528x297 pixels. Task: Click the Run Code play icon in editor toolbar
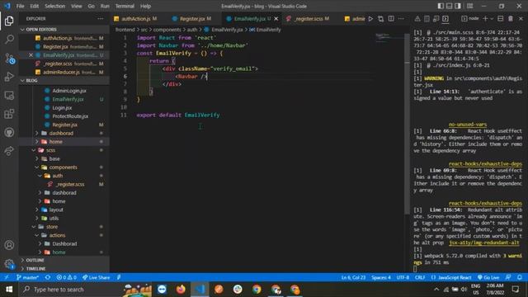click(x=370, y=19)
